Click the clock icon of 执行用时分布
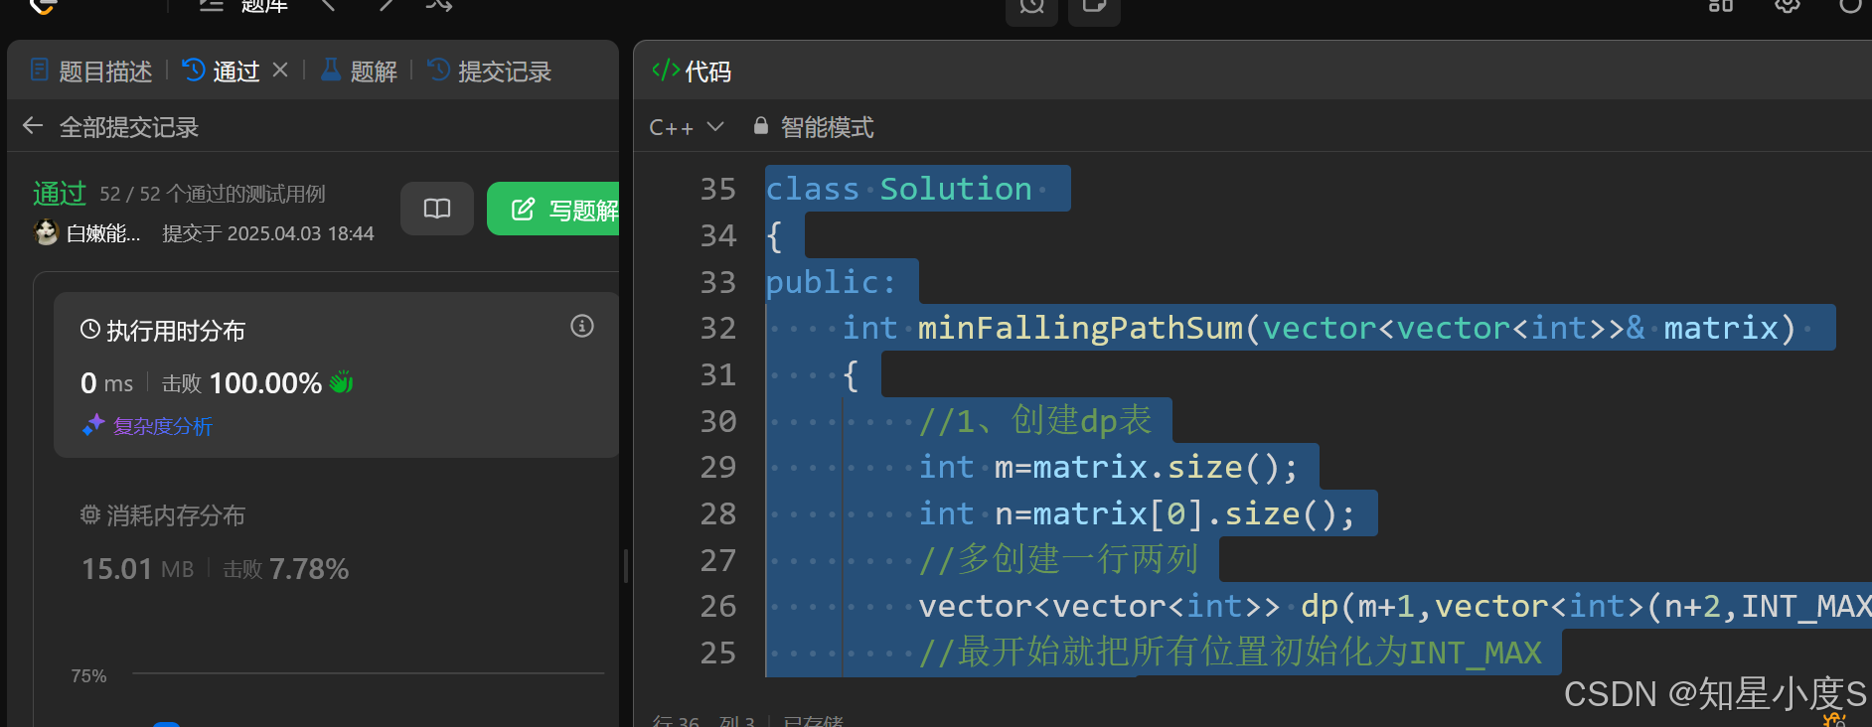The width and height of the screenshot is (1872, 727). [90, 329]
